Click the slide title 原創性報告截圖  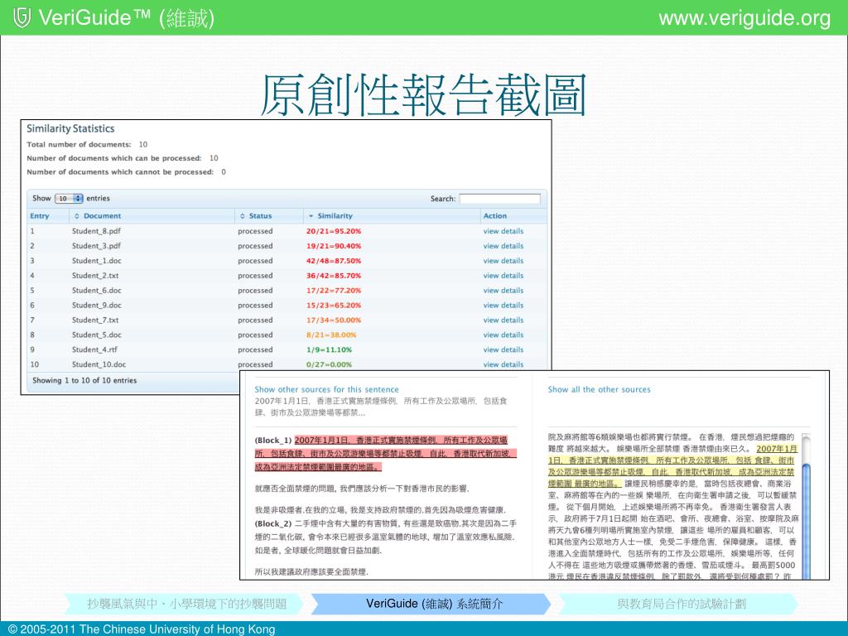click(423, 96)
